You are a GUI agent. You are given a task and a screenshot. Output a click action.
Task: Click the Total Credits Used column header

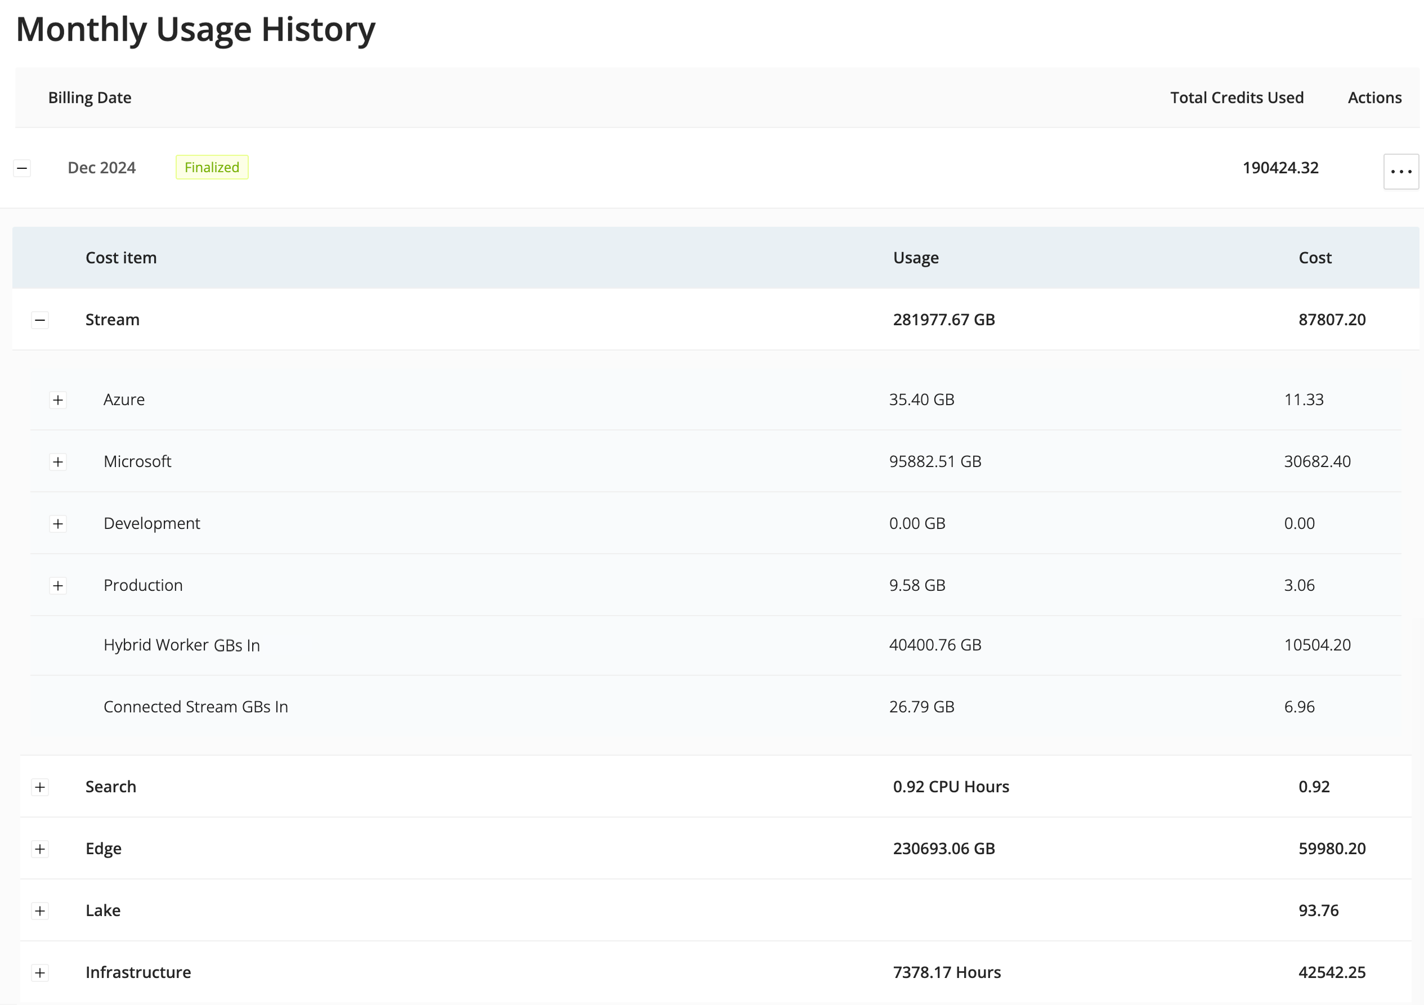click(1237, 97)
